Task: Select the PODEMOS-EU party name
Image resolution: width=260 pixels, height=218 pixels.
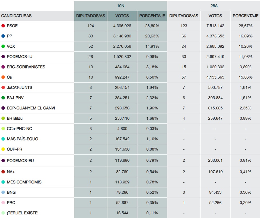Action: [20, 161]
